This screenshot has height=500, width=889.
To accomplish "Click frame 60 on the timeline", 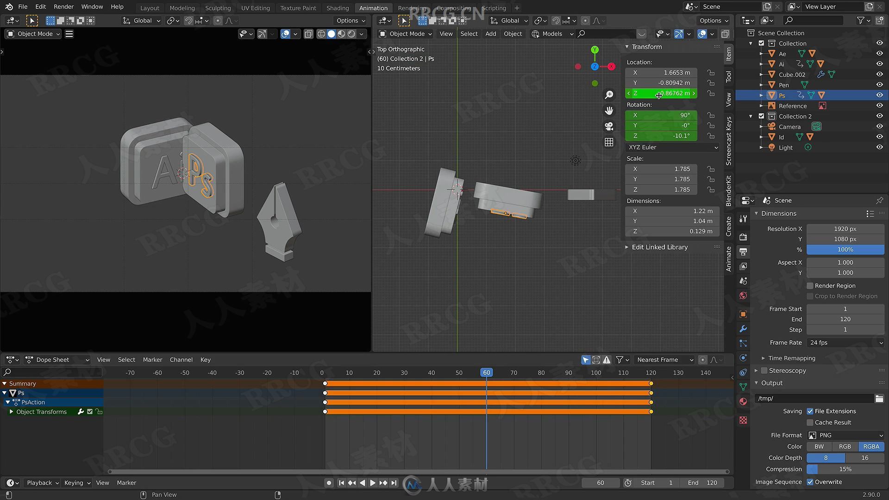I will pyautogui.click(x=487, y=372).
